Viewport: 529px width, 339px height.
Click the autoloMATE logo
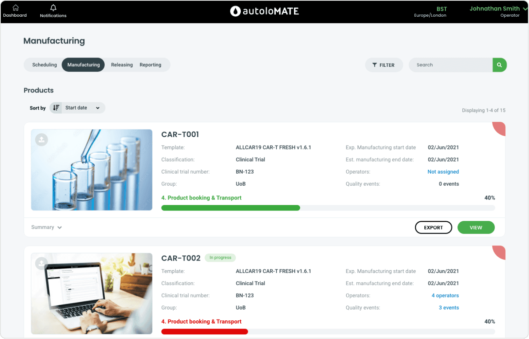pyautogui.click(x=264, y=11)
